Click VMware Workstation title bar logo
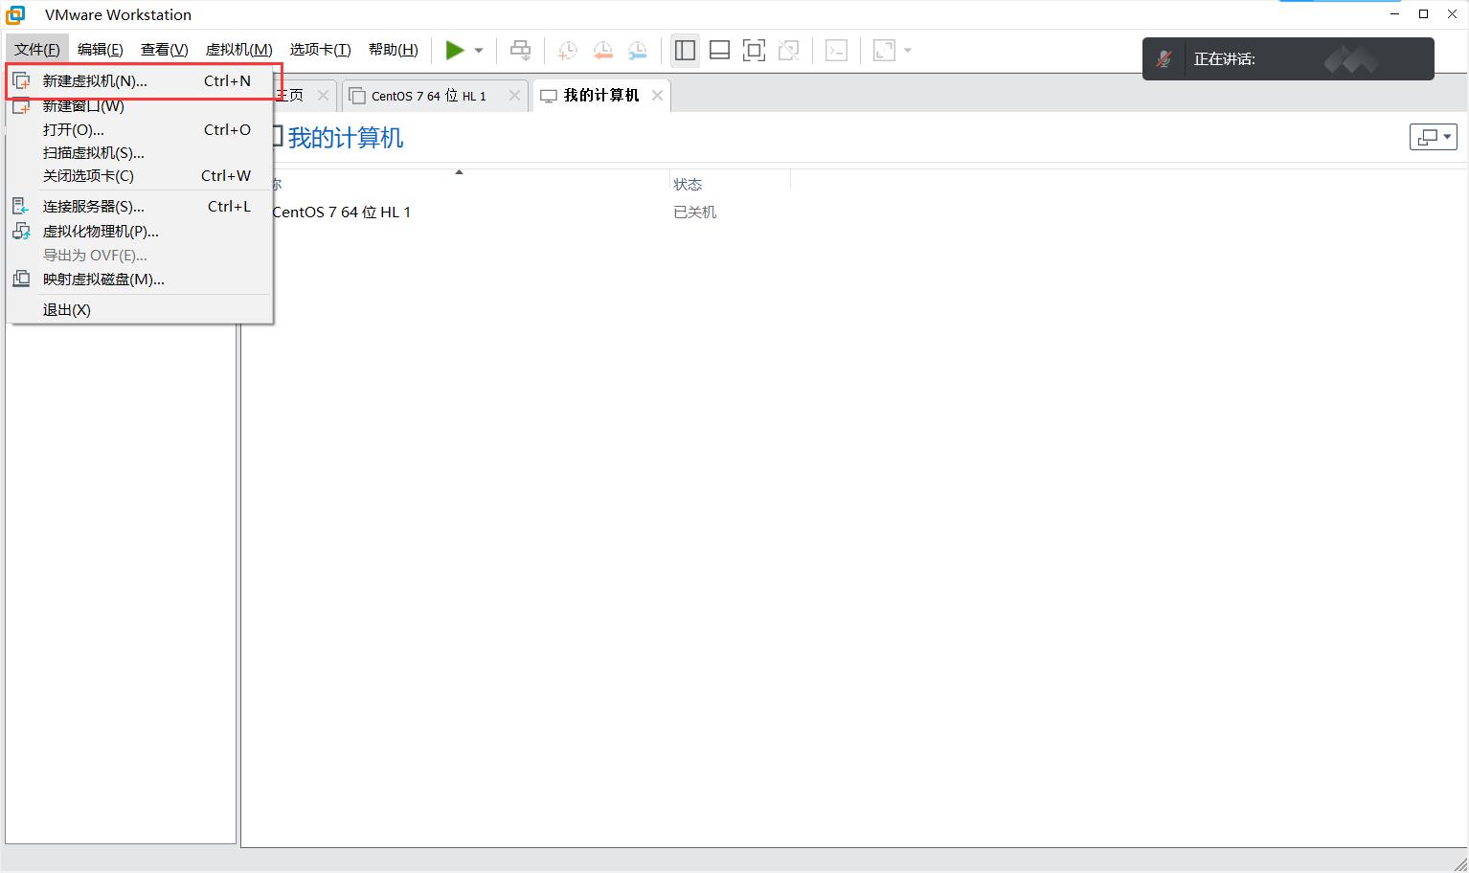The image size is (1469, 873). point(16,14)
